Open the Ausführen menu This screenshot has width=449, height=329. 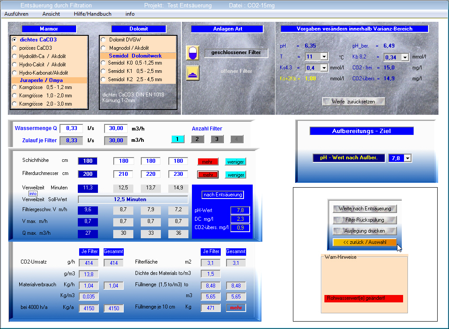pos(17,14)
